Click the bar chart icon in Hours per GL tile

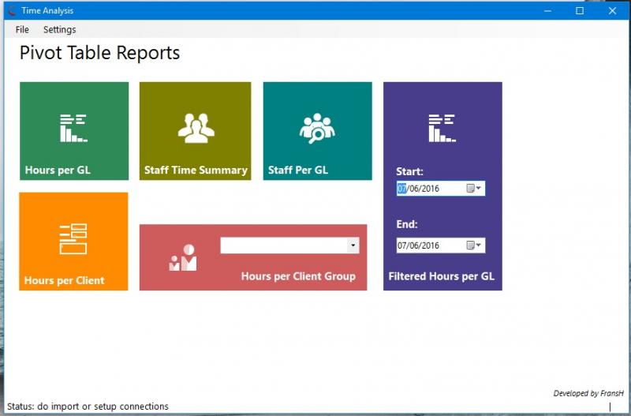coord(73,128)
